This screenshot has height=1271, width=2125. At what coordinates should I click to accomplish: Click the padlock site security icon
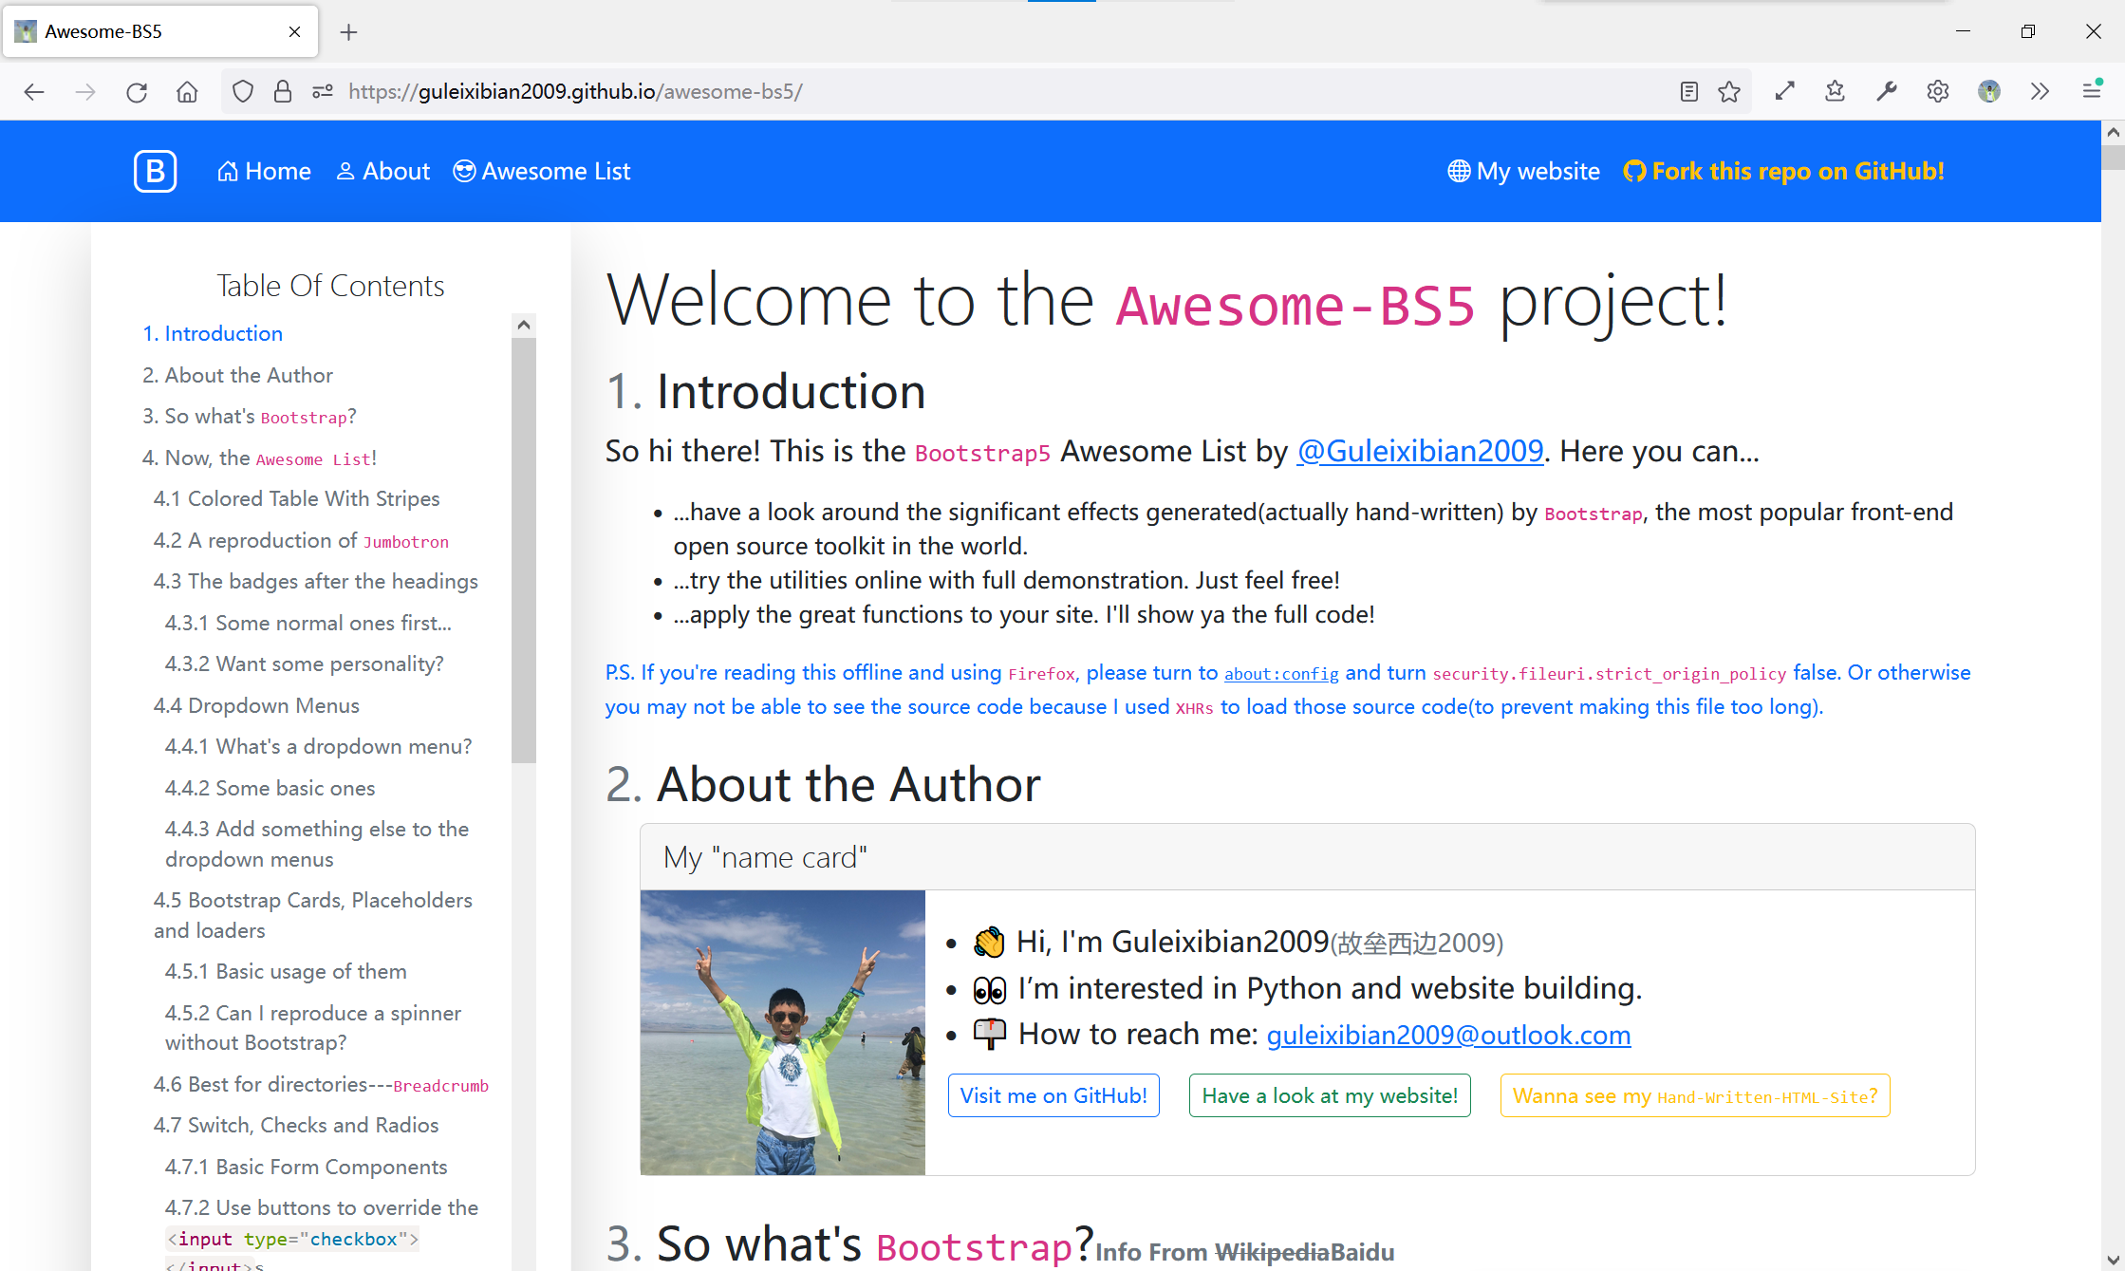tap(282, 91)
